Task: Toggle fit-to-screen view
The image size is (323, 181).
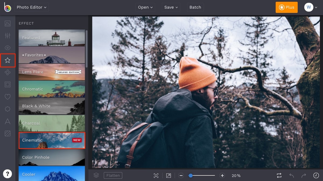Action: pos(156,175)
